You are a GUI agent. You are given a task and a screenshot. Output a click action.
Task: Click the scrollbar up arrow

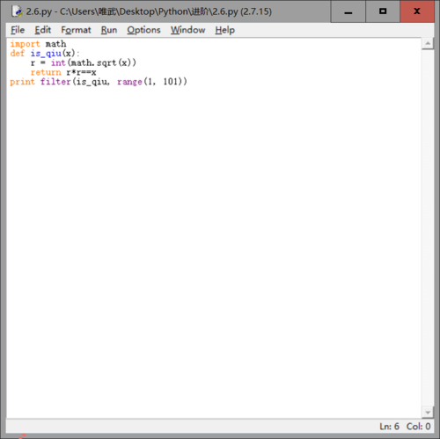pyautogui.click(x=428, y=44)
